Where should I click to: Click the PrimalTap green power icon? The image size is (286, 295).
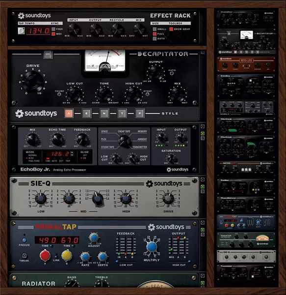[x=203, y=230]
